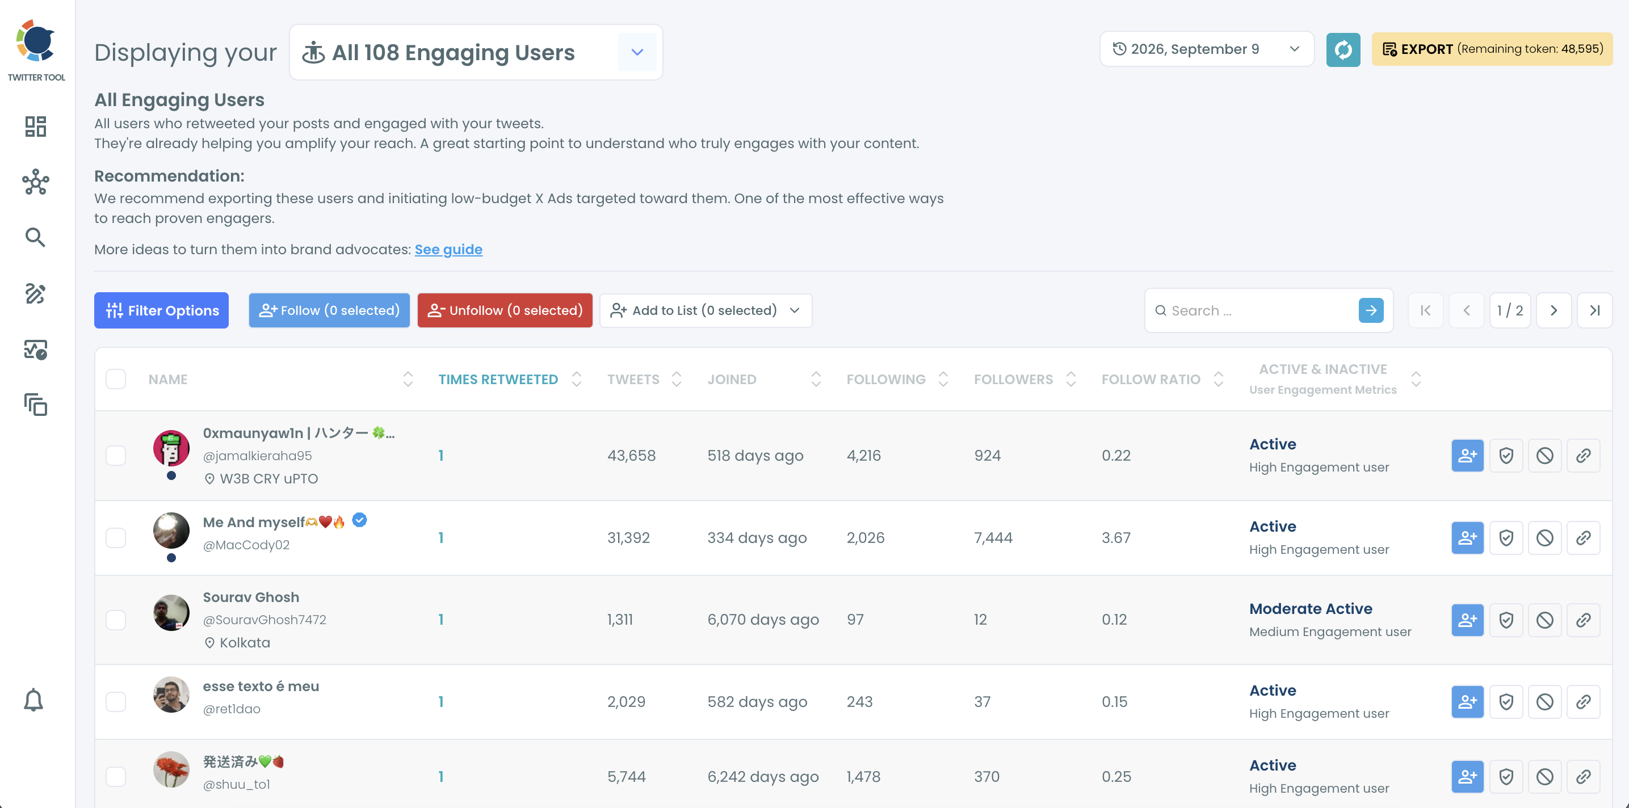Open the copy stack sidebar icon

[x=35, y=405]
